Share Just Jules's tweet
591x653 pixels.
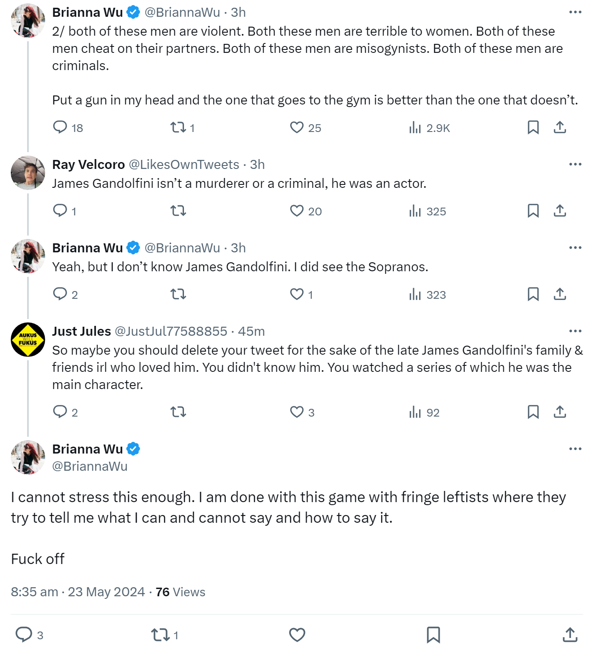(x=560, y=412)
